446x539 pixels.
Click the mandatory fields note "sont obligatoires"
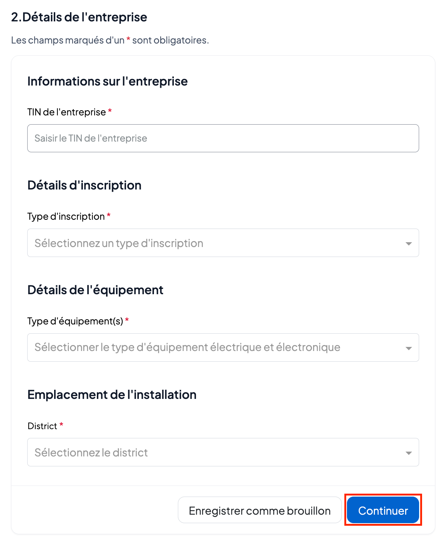pos(170,40)
